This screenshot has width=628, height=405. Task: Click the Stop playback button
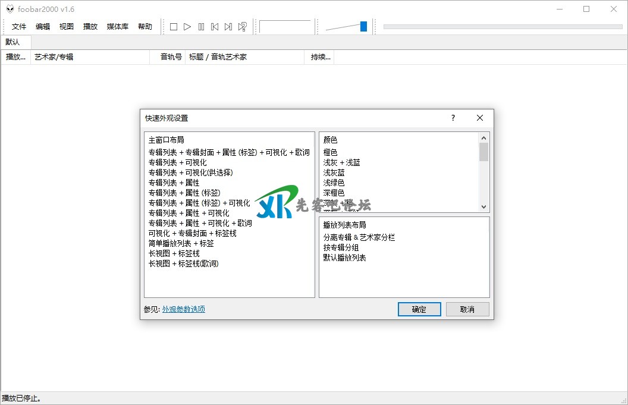tap(174, 27)
